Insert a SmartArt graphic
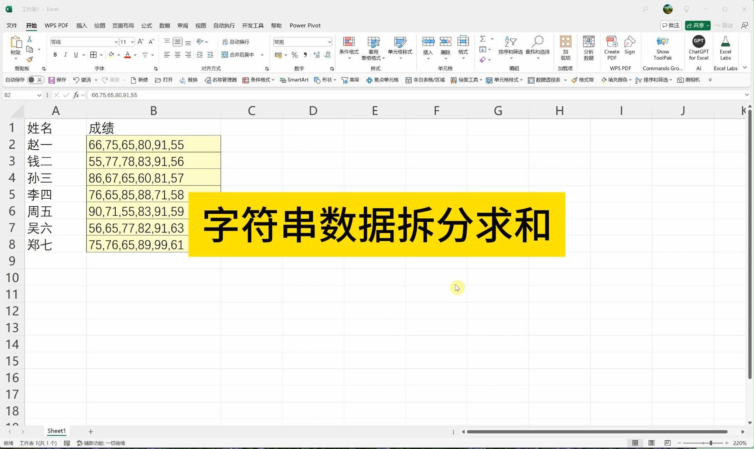Screen dimensions: 754x449 (x=294, y=80)
